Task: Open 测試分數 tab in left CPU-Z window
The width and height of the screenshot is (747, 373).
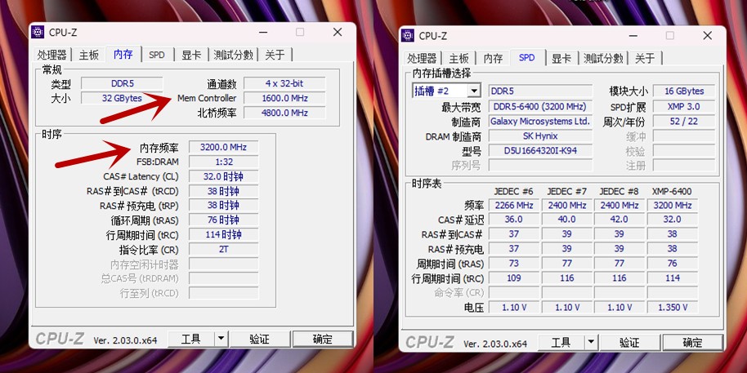Action: (x=233, y=55)
